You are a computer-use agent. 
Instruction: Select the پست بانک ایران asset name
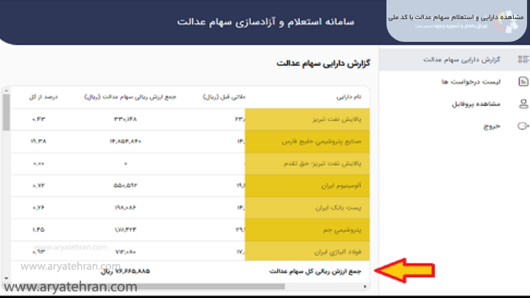point(339,208)
